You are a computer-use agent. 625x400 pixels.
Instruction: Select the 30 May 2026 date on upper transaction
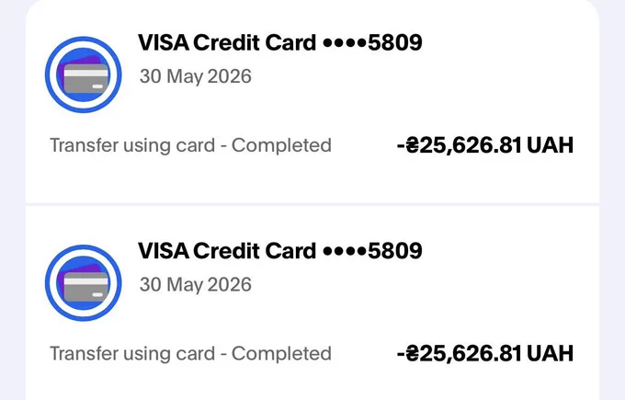195,76
